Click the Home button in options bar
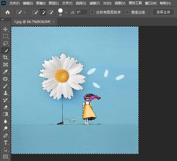The width and height of the screenshot is (177, 161). point(8,12)
